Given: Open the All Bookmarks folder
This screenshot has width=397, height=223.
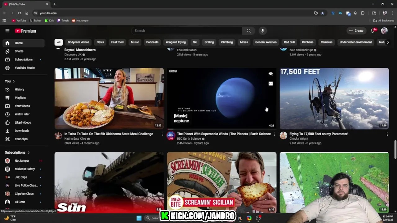Looking at the screenshot, I should (384, 21).
